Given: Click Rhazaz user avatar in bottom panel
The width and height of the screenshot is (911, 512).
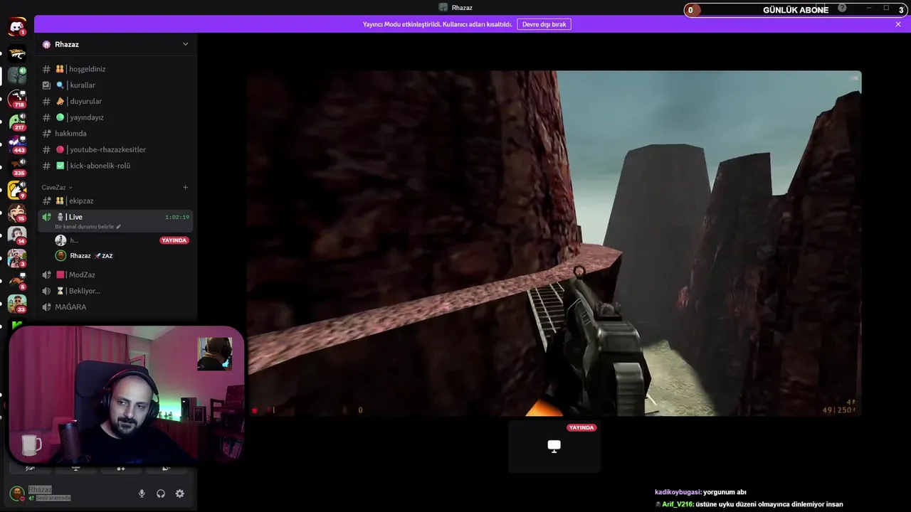Looking at the screenshot, I should 17,493.
